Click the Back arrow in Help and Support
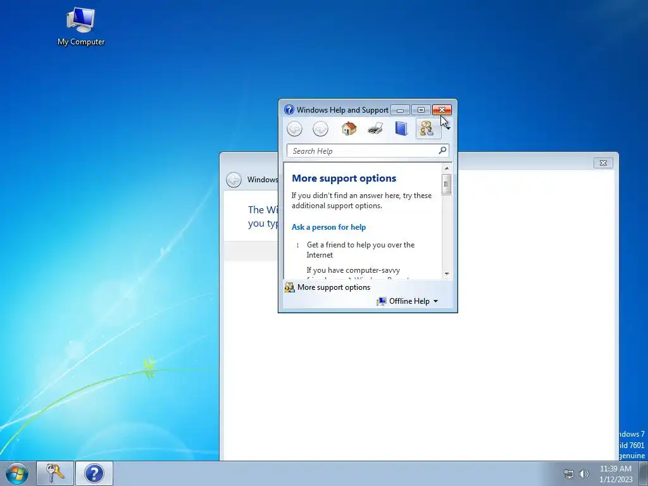The width and height of the screenshot is (648, 486). pyautogui.click(x=295, y=129)
